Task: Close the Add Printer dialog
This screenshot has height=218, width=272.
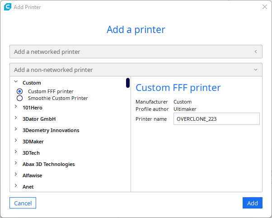Action: click(x=265, y=7)
